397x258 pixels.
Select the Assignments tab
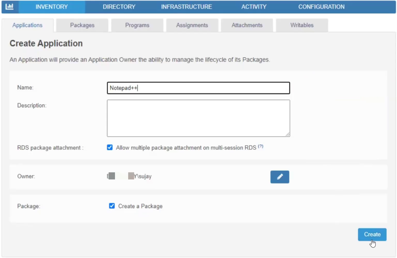192,25
